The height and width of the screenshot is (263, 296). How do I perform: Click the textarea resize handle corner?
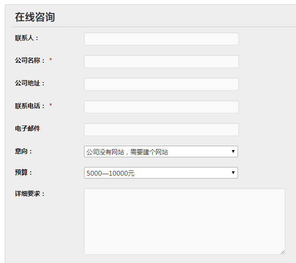pyautogui.click(x=282, y=252)
